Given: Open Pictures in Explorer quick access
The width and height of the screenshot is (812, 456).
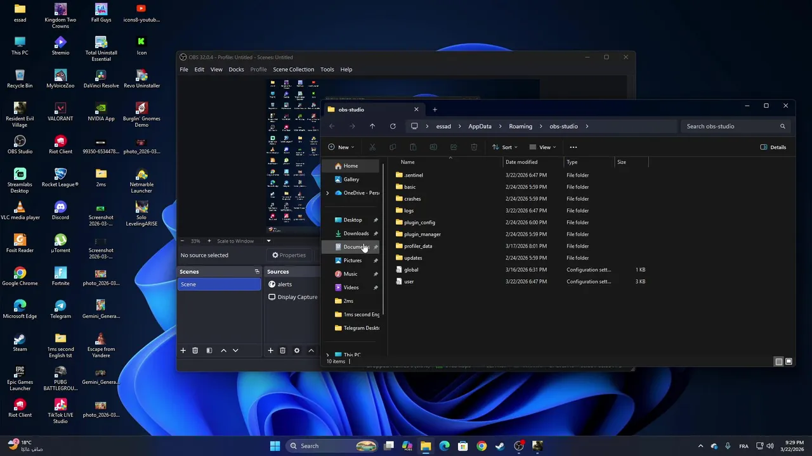Looking at the screenshot, I should tap(352, 260).
